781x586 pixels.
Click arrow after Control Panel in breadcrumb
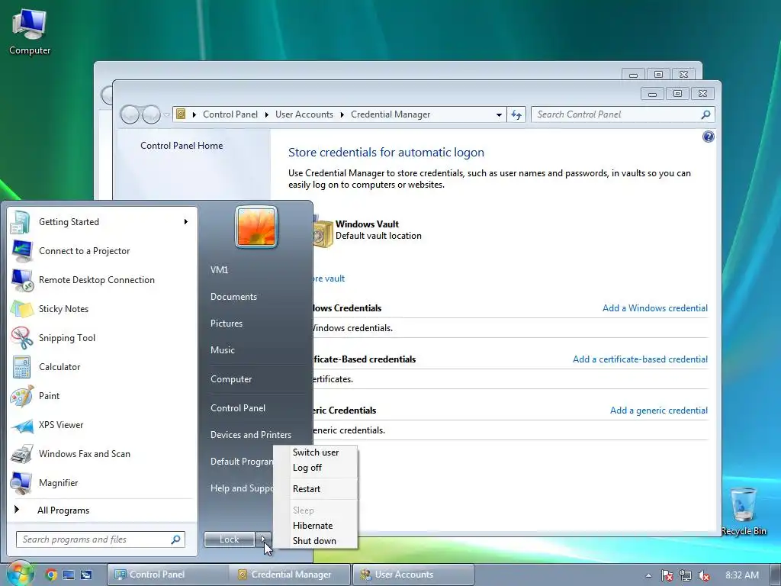(266, 114)
